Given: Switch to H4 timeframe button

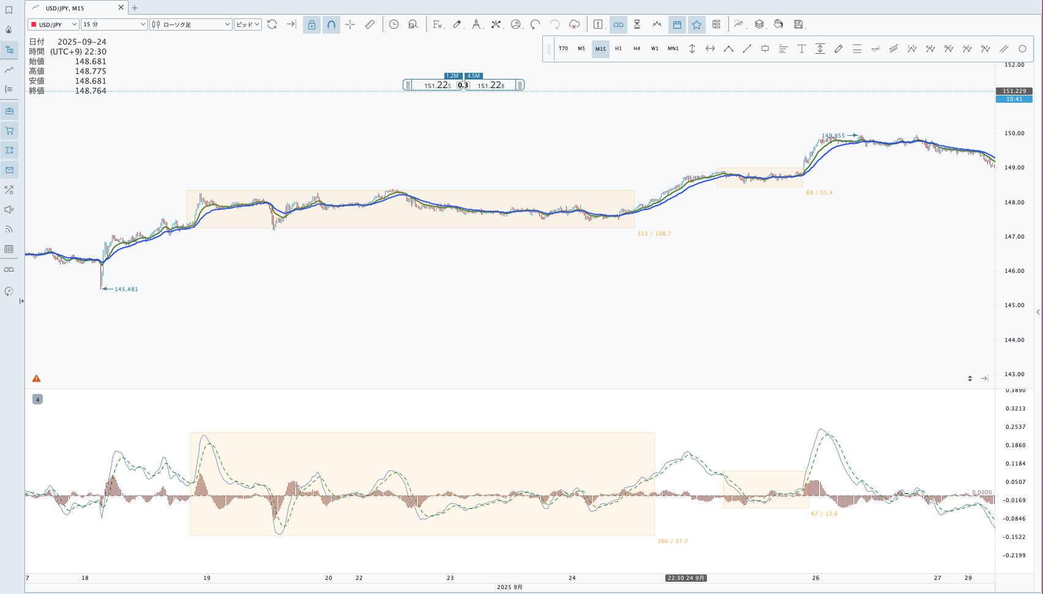Looking at the screenshot, I should (637, 49).
